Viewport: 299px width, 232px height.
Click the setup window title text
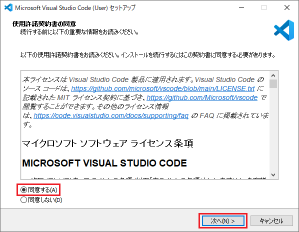tap(75, 8)
